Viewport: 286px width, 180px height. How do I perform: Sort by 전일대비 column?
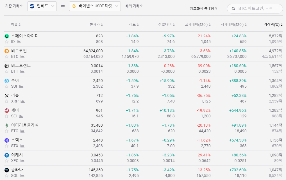coord(166,24)
